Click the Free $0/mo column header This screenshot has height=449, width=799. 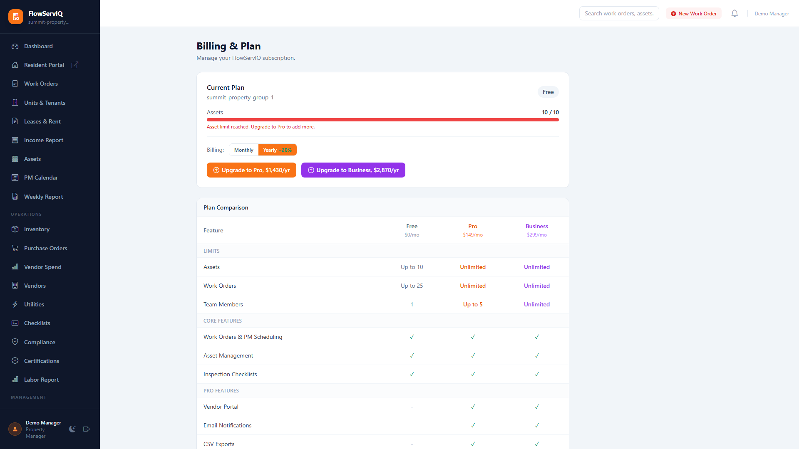412,230
